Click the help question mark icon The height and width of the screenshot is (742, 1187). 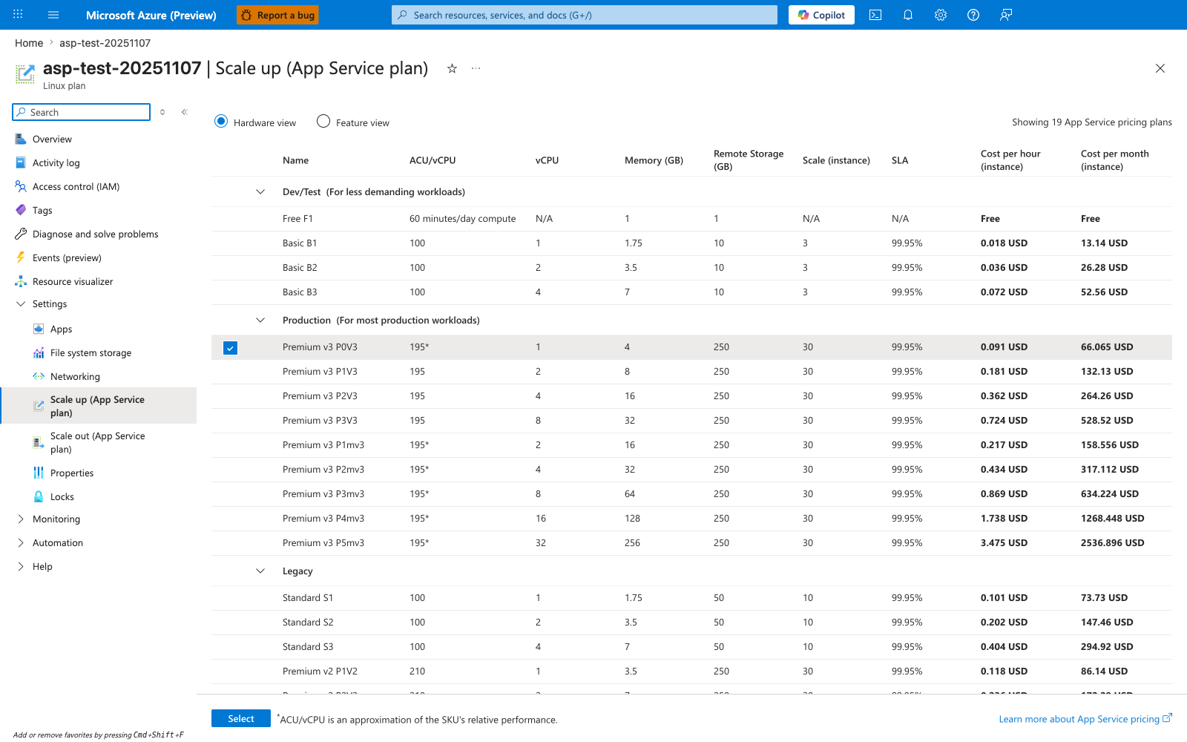click(973, 15)
